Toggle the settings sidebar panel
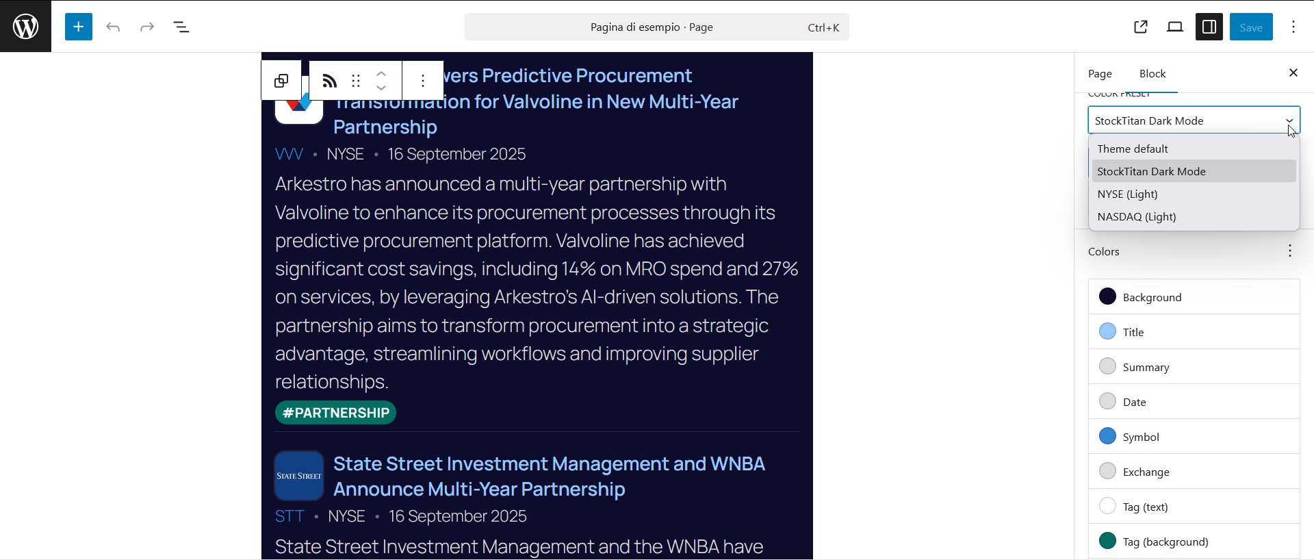 coord(1209,27)
